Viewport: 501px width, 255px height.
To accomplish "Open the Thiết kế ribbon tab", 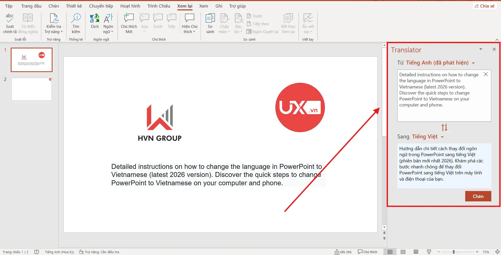I will (x=74, y=6).
